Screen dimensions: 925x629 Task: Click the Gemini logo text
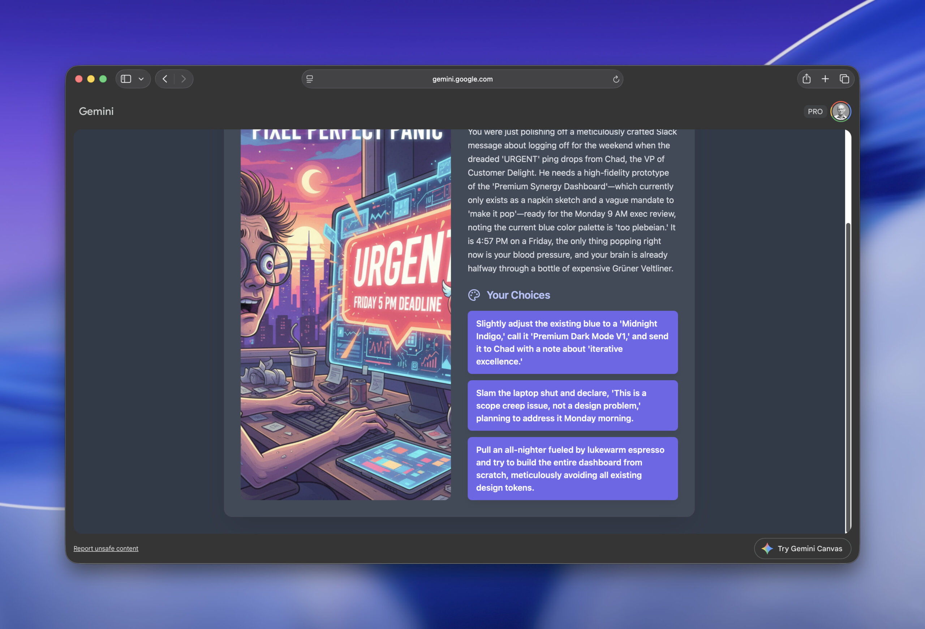click(96, 111)
